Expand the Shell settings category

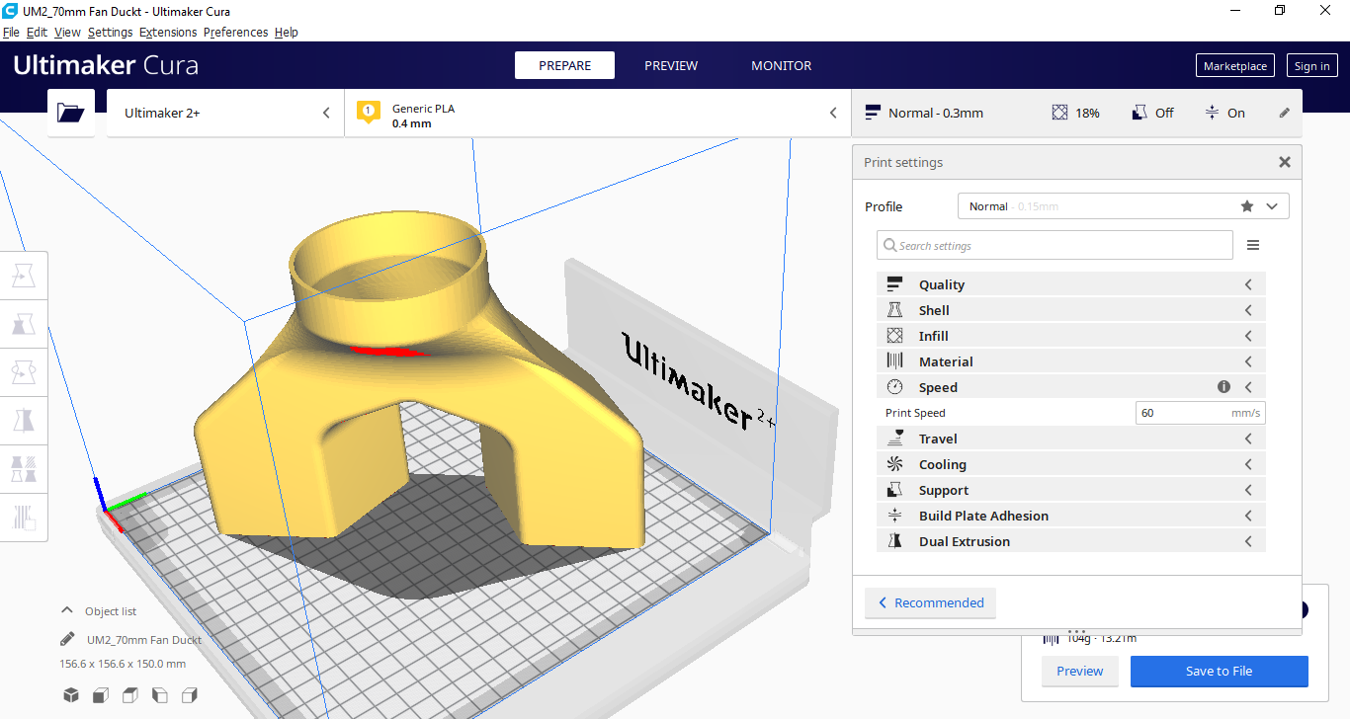[1070, 310]
